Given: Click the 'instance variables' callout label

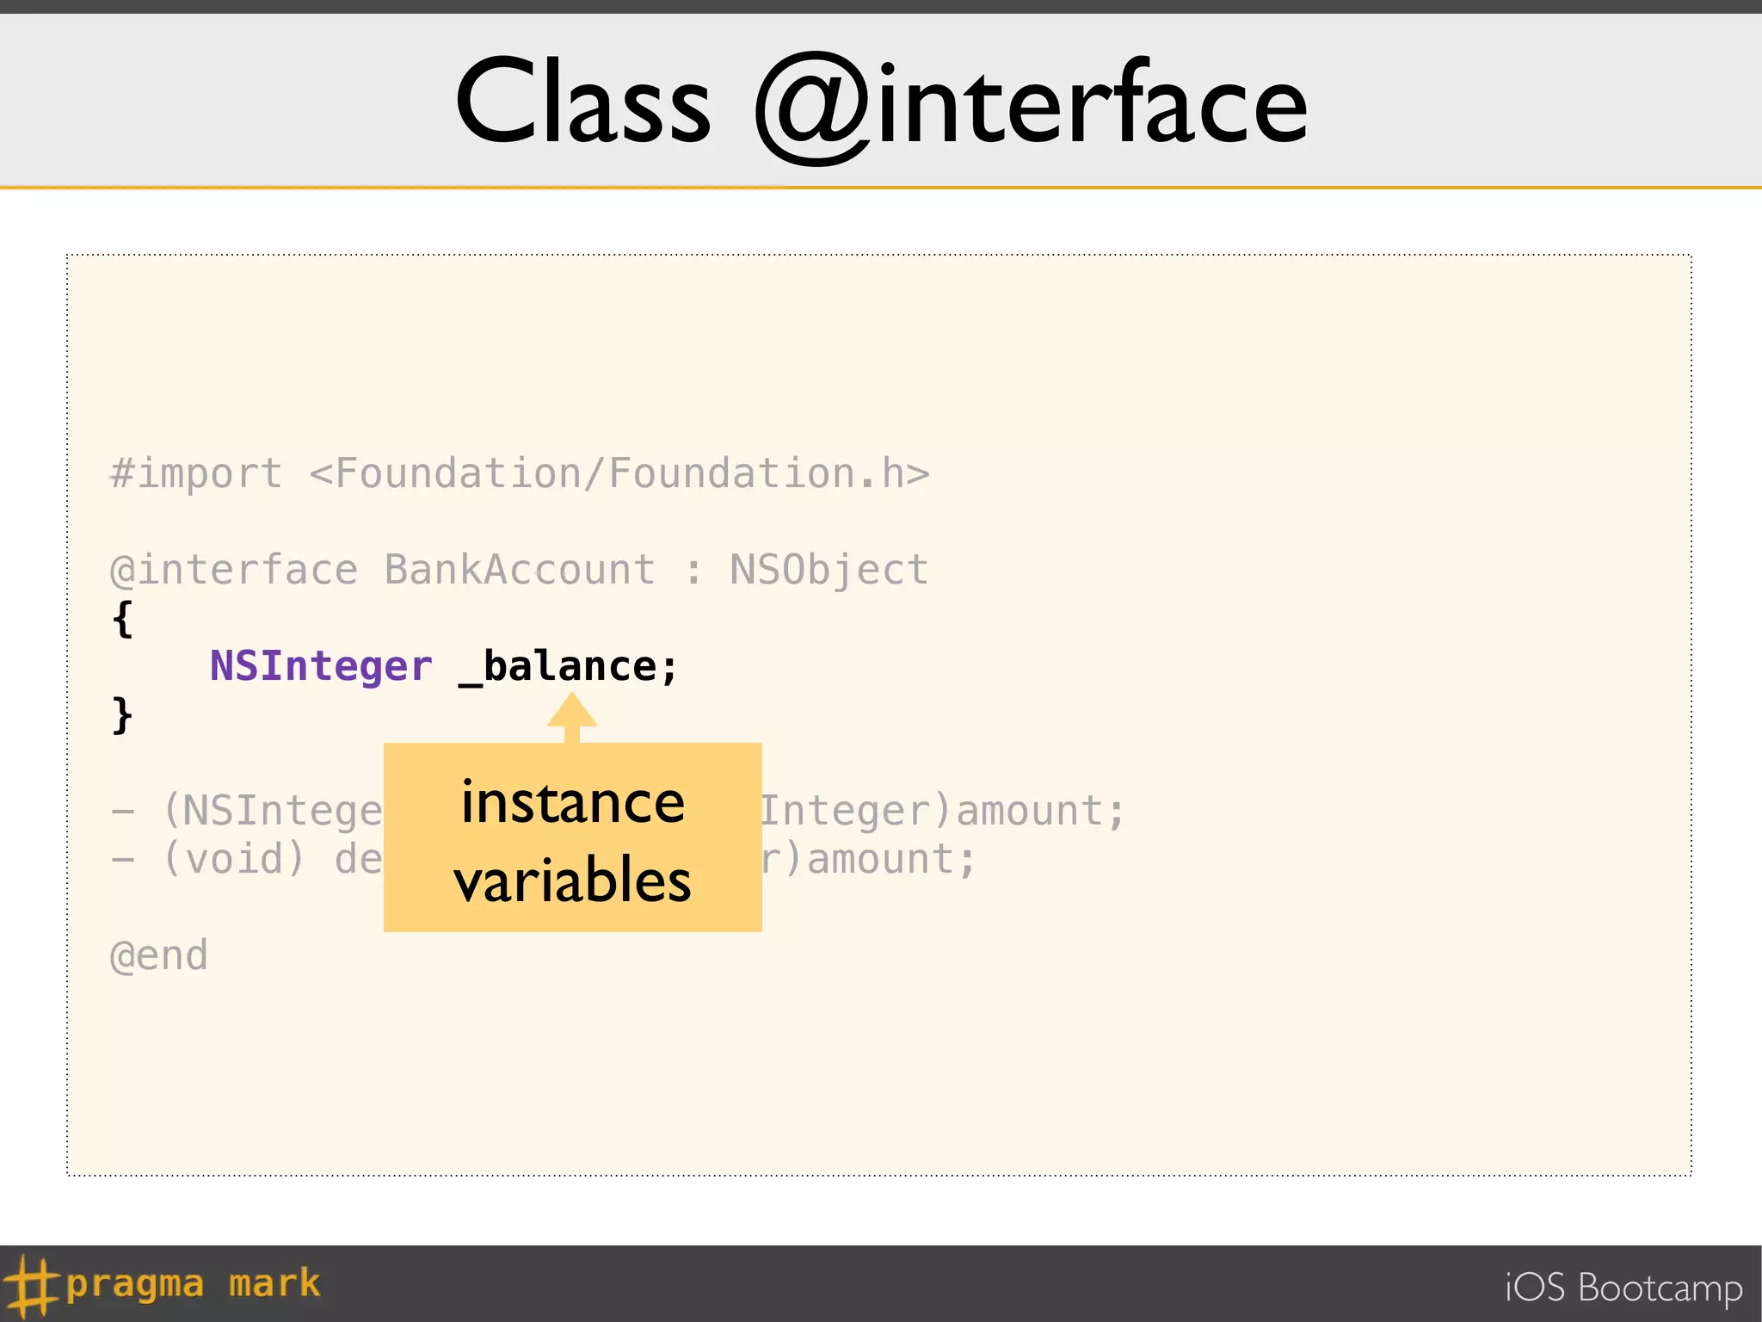Looking at the screenshot, I should 573,837.
